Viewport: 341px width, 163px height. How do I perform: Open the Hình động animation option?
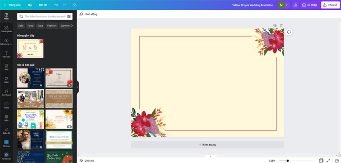89,14
